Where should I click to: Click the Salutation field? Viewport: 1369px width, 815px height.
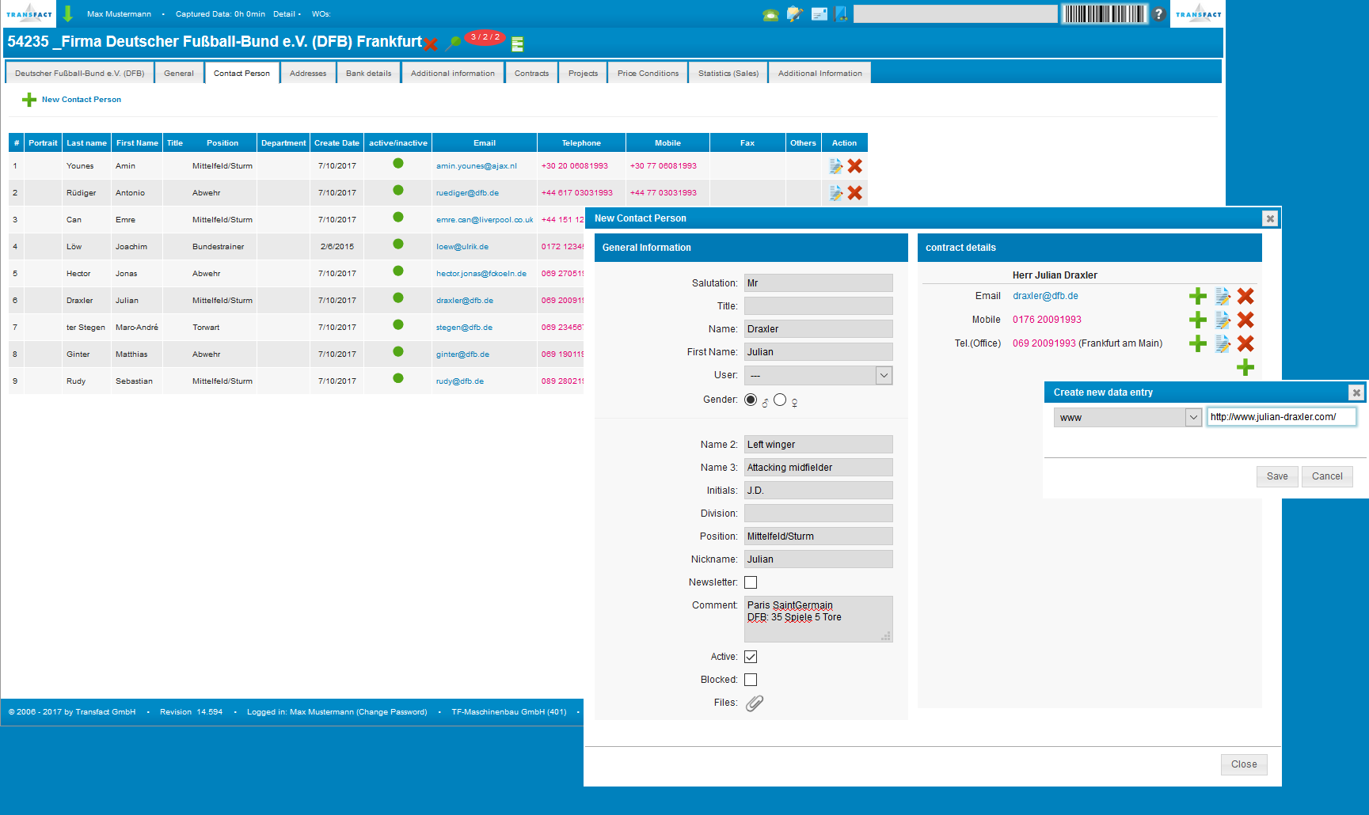point(818,283)
